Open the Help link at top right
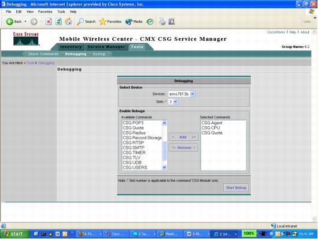318x239 pixels. coord(292,32)
